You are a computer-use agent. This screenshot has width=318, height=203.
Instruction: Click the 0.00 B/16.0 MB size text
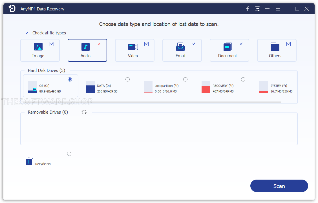(x=166, y=91)
